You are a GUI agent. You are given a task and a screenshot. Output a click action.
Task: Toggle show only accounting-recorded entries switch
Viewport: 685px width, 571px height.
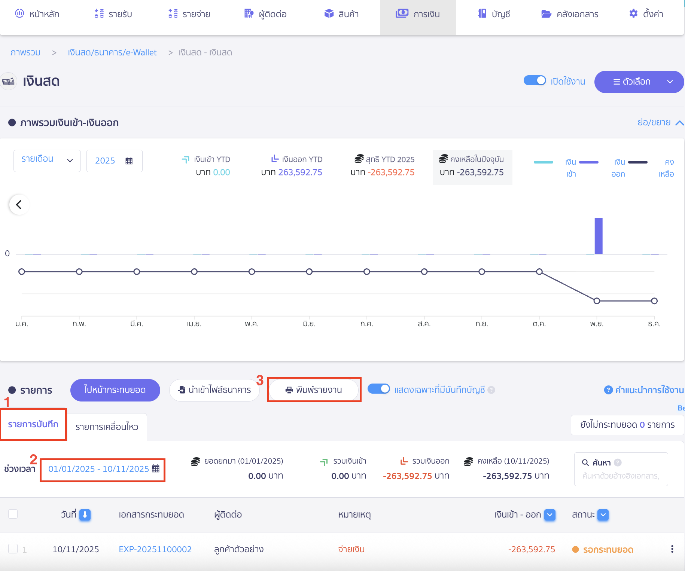coord(378,389)
